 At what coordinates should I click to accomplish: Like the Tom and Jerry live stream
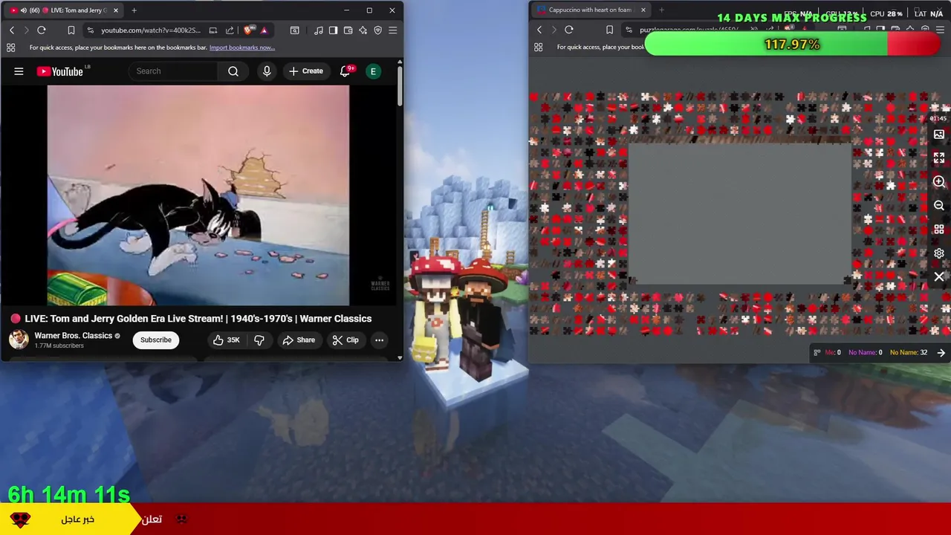pos(226,340)
